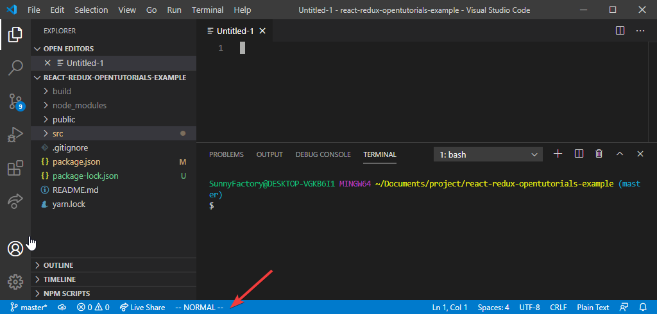
Task: Open the Extensions view
Action: [15, 169]
